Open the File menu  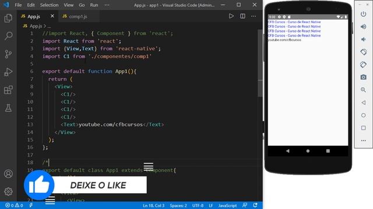point(18,5)
